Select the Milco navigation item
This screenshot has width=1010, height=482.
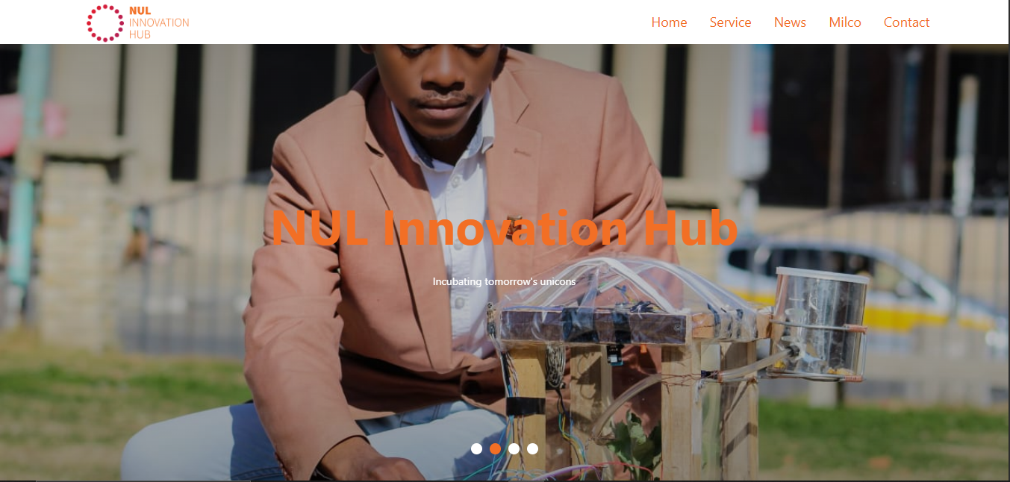845,22
